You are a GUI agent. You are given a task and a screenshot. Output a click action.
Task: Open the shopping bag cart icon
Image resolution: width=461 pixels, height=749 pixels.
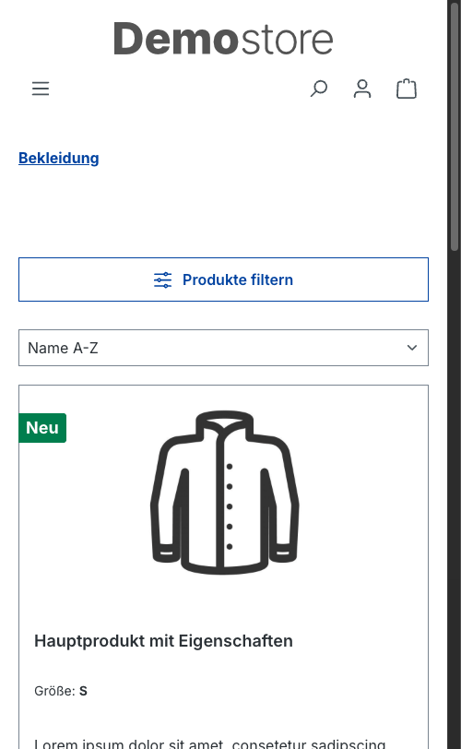[407, 89]
